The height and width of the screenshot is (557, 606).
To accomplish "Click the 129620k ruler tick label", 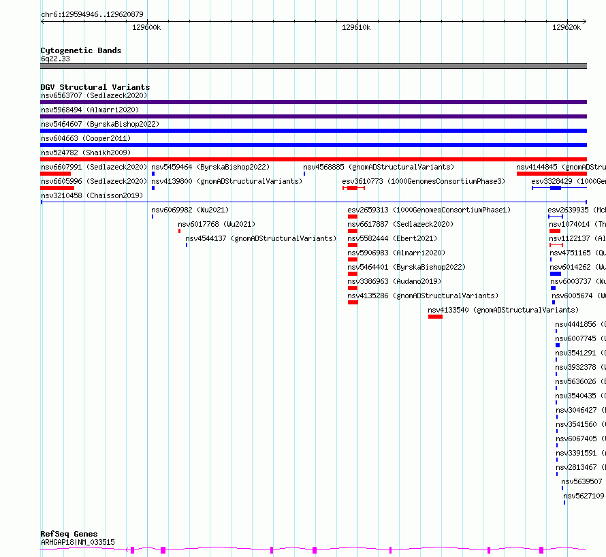I will pyautogui.click(x=567, y=27).
